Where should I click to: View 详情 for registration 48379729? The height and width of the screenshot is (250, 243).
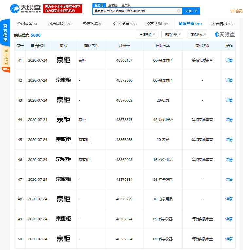pyautogui.click(x=229, y=199)
